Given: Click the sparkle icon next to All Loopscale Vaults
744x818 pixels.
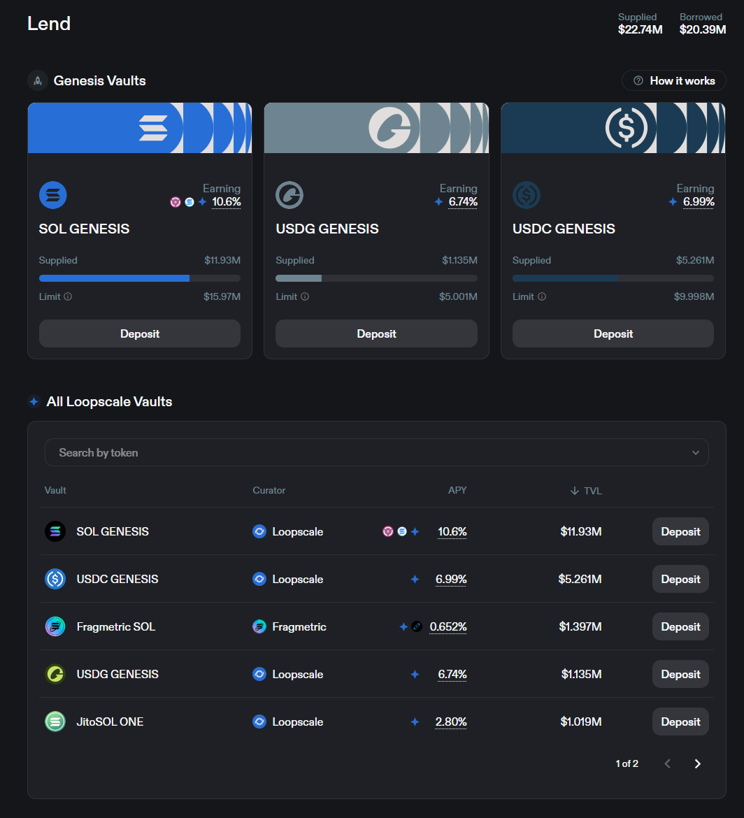Looking at the screenshot, I should (x=34, y=402).
